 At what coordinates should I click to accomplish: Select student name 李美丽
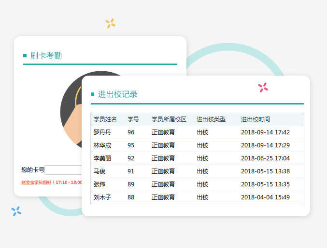click(102, 158)
